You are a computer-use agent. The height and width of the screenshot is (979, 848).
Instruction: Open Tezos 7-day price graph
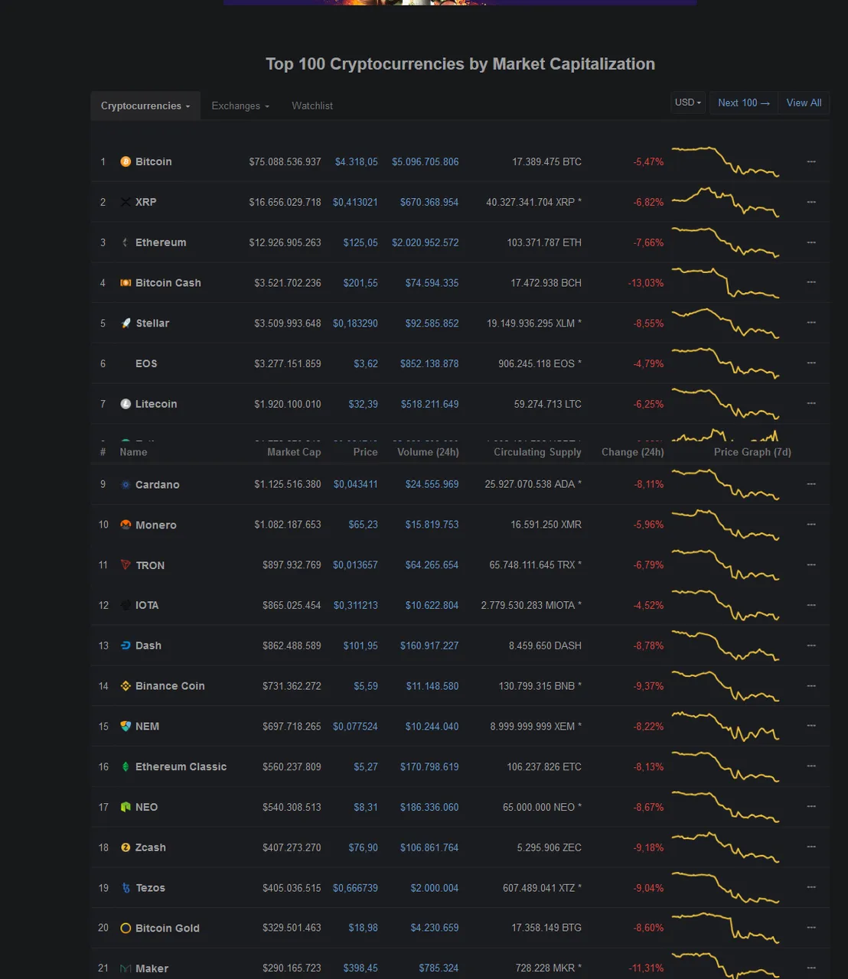(x=725, y=888)
